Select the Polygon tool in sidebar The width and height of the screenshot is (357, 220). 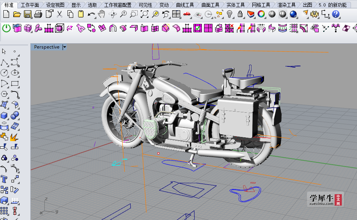tap(4, 94)
